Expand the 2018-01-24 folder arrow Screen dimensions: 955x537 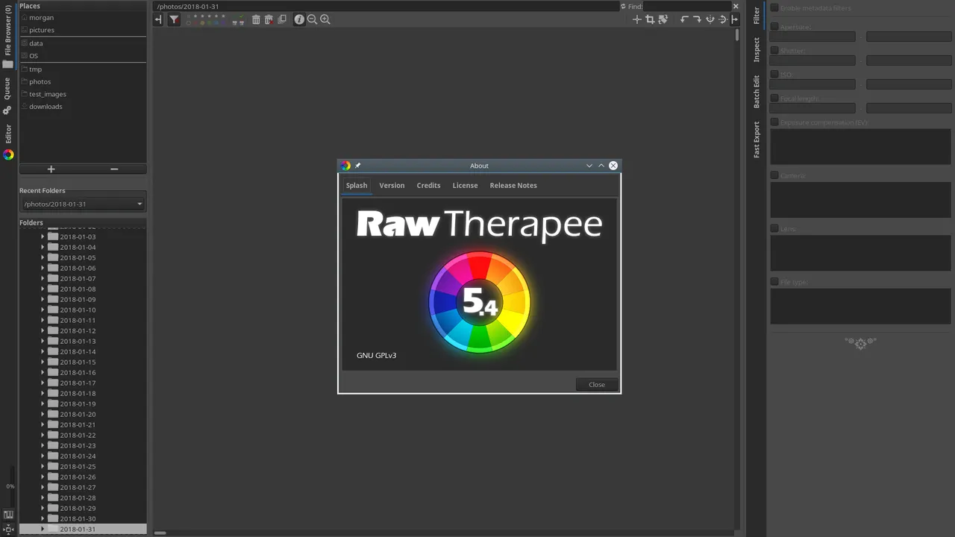(x=43, y=456)
